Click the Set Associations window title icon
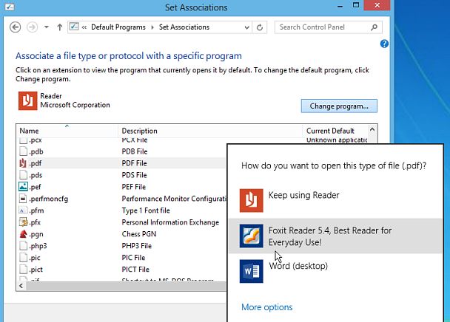Screen dimensions: 450x322 pyautogui.click(x=10, y=7)
